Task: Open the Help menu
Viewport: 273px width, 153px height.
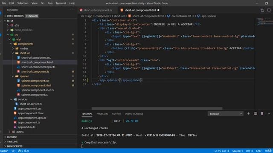Action: 72,3
